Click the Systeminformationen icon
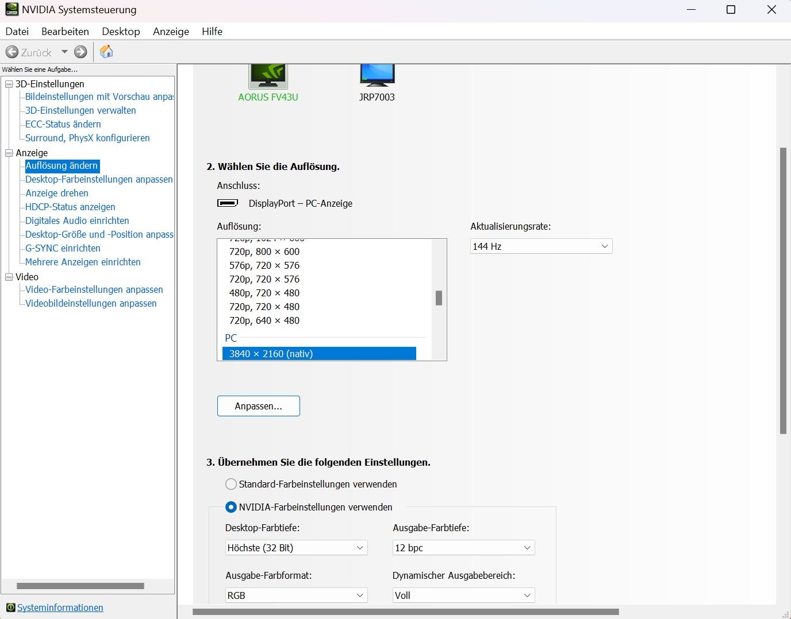This screenshot has width=791, height=619. pos(10,608)
